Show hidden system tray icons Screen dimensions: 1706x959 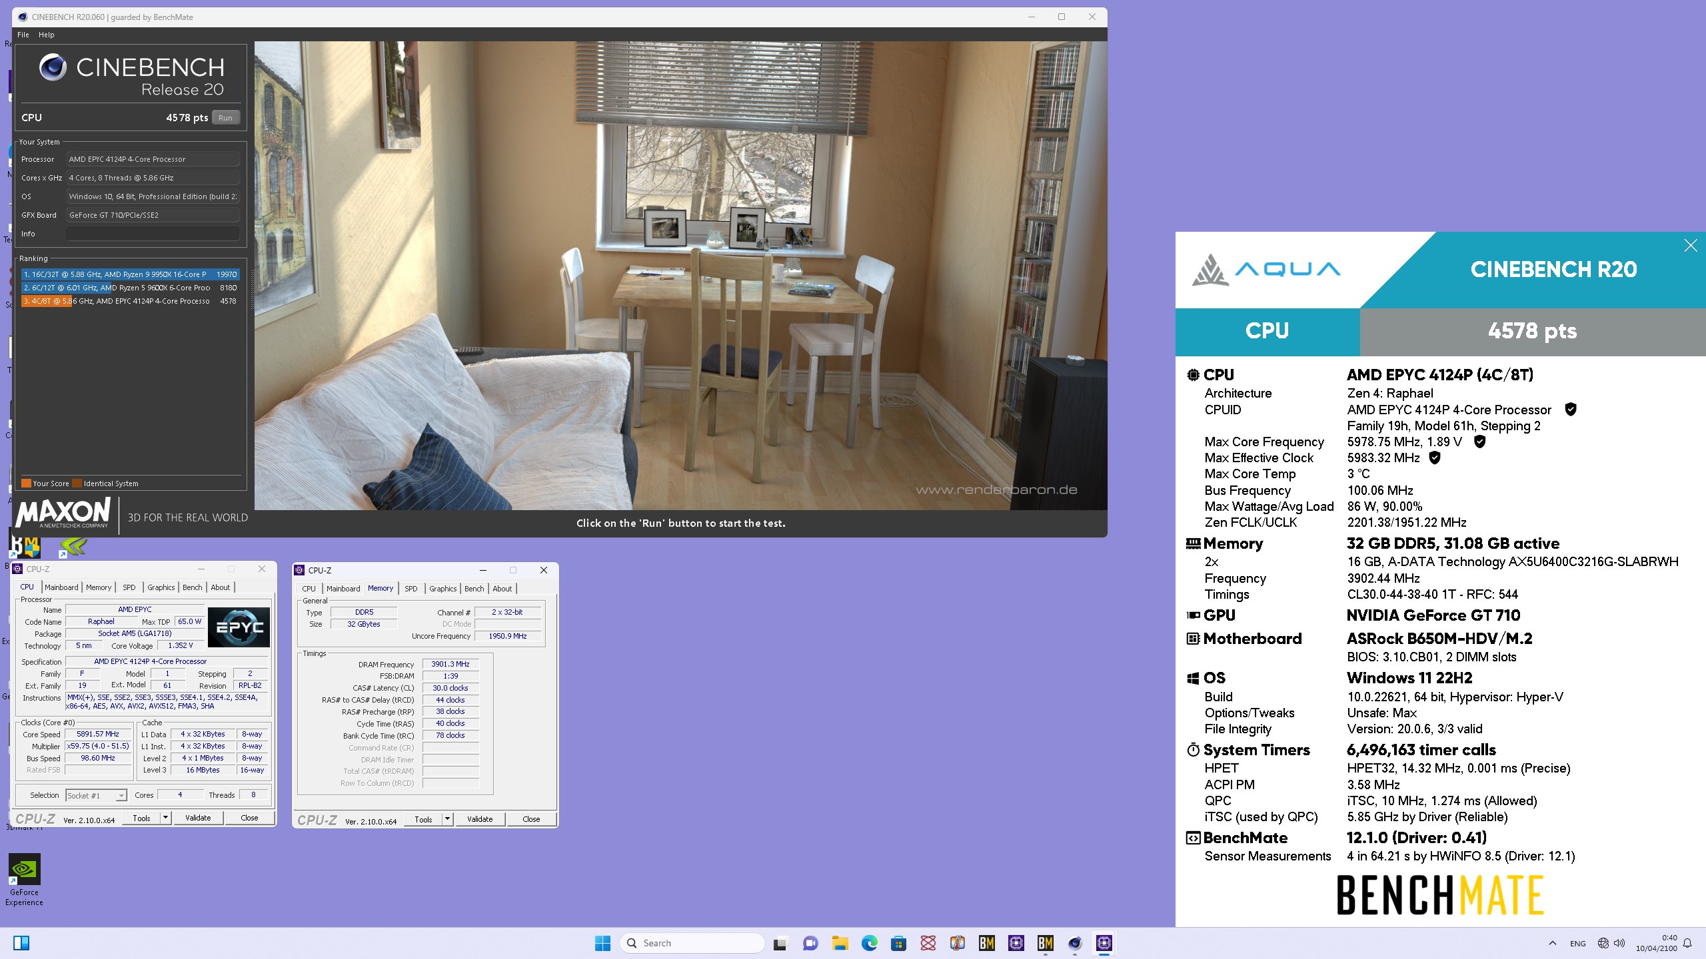1553,943
